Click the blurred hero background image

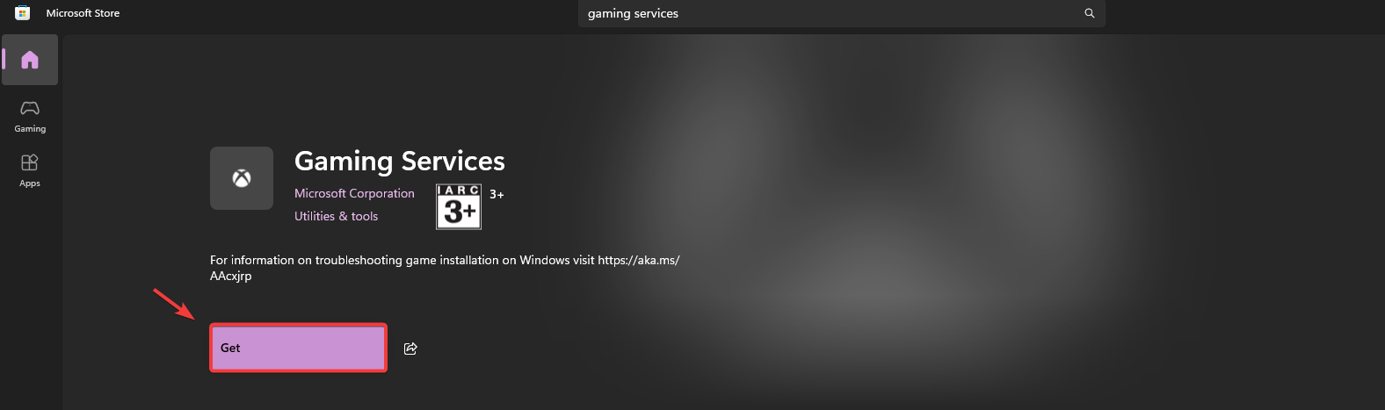[967, 219]
